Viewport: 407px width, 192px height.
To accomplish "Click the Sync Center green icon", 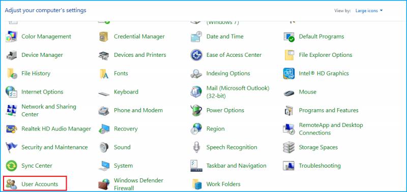I will coord(11,166).
